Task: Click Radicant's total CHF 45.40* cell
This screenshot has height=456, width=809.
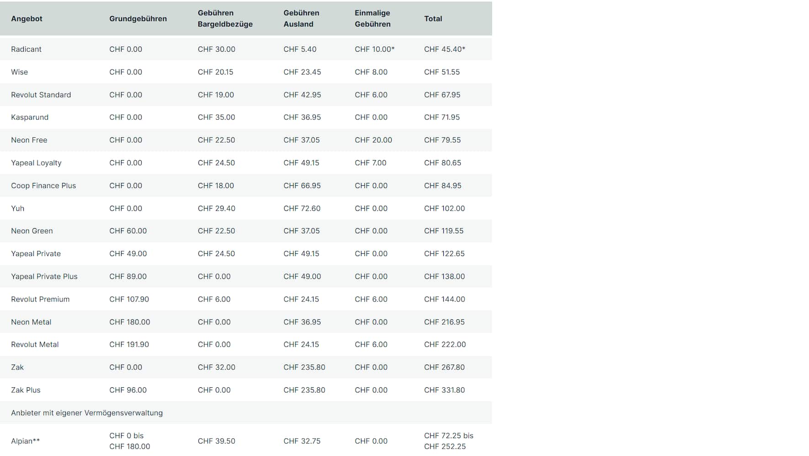Action: 444,49
